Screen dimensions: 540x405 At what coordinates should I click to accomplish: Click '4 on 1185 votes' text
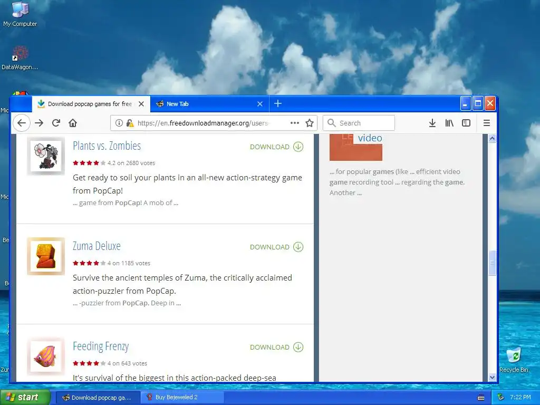pyautogui.click(x=129, y=263)
